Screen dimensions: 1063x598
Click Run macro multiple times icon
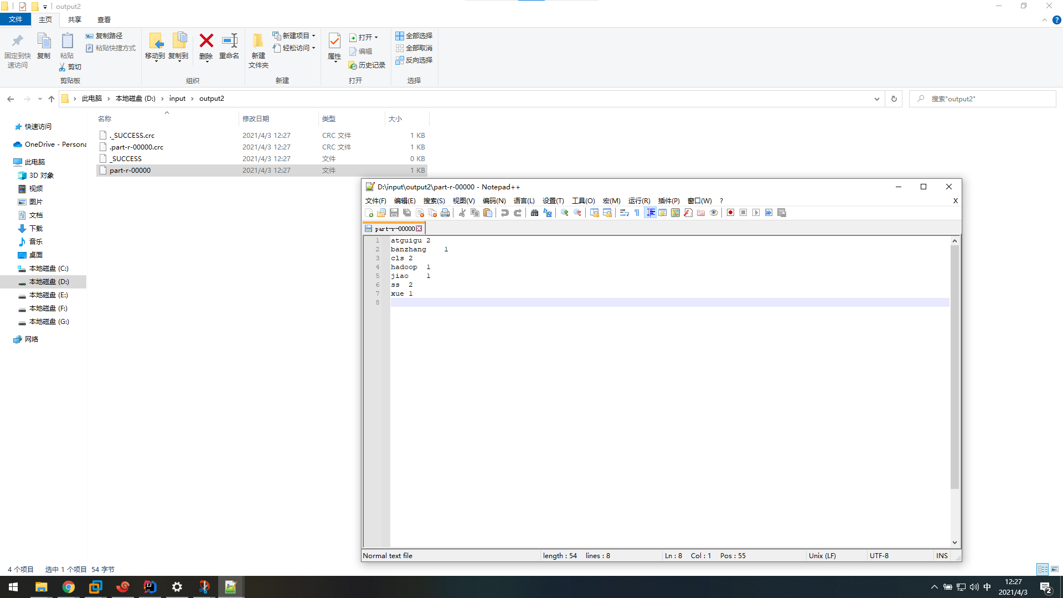coord(769,213)
